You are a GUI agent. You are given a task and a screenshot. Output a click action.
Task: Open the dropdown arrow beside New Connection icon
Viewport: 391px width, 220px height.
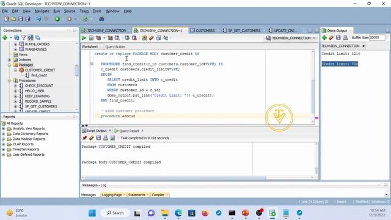click(x=11, y=38)
